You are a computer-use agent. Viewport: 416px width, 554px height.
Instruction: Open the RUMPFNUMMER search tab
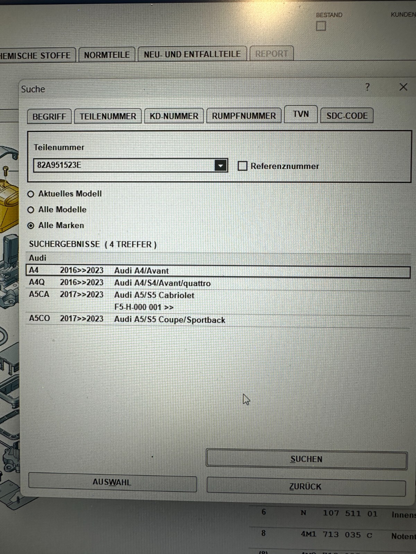(244, 116)
